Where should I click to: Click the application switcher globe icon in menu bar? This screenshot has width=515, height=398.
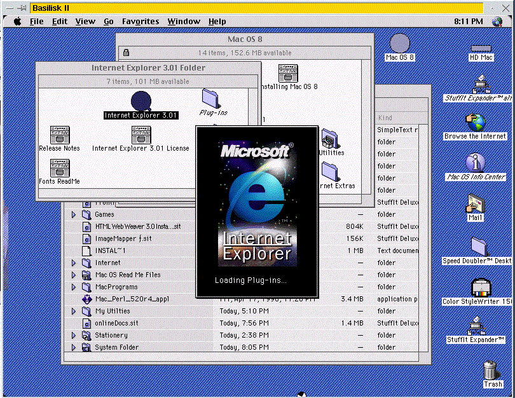497,22
